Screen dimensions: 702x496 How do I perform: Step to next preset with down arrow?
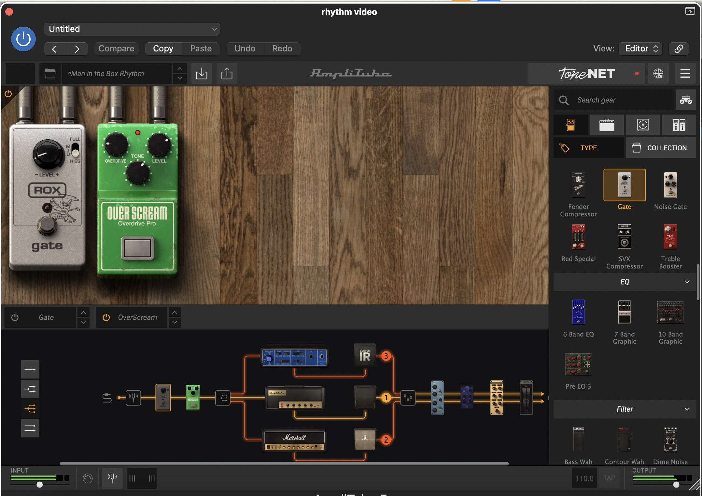click(x=180, y=78)
